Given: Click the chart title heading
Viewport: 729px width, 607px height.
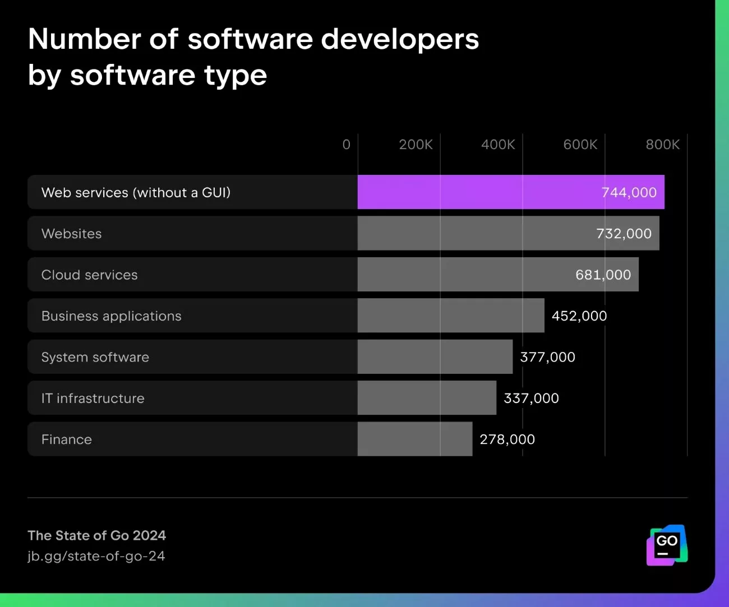Looking at the screenshot, I should (x=253, y=57).
